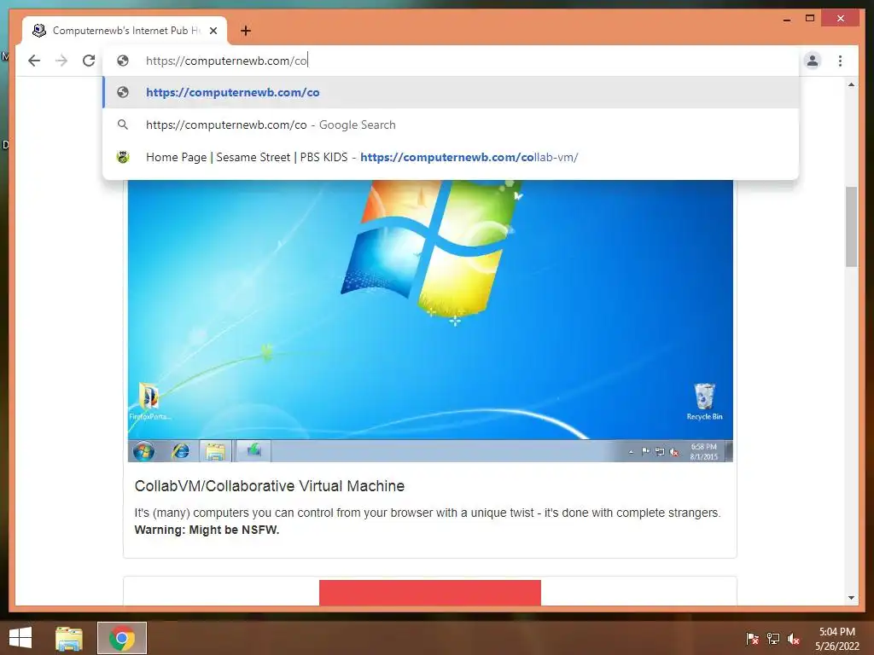874x655 pixels.
Task: Click the CollabVM/Collaborative Virtual Machine heading
Action: [x=269, y=486]
